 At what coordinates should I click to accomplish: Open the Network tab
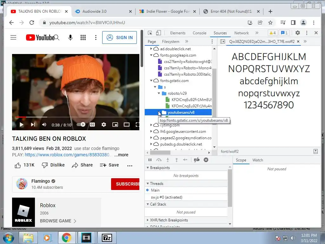coord(242,33)
